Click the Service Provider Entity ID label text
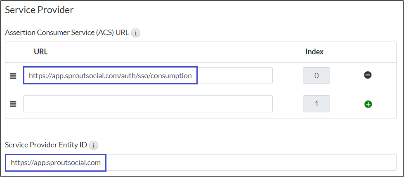The image size is (404, 177). [x=46, y=145]
